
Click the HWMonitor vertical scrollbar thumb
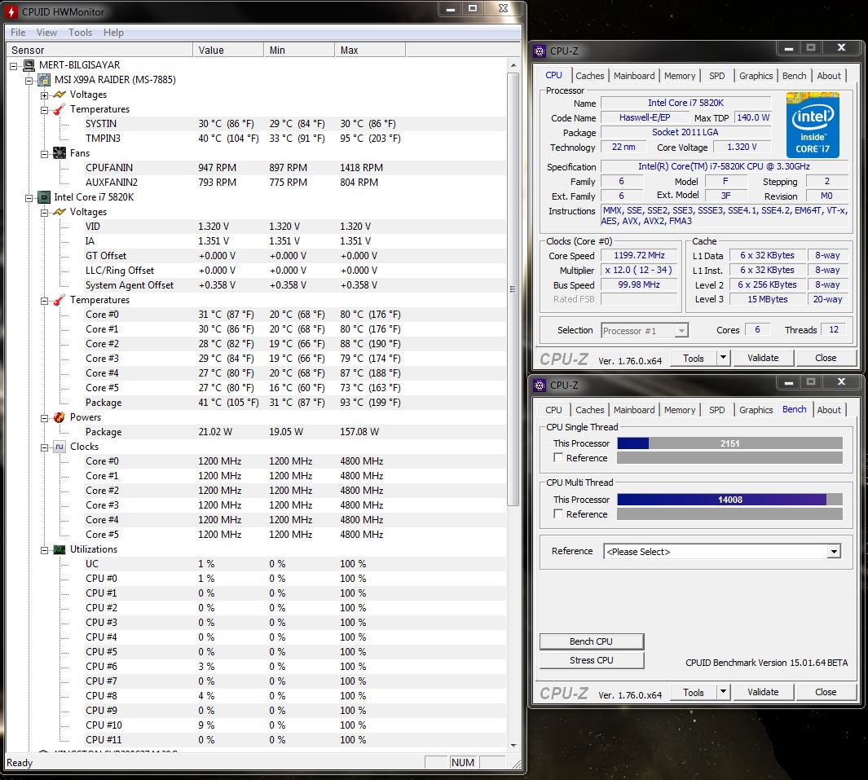513,289
